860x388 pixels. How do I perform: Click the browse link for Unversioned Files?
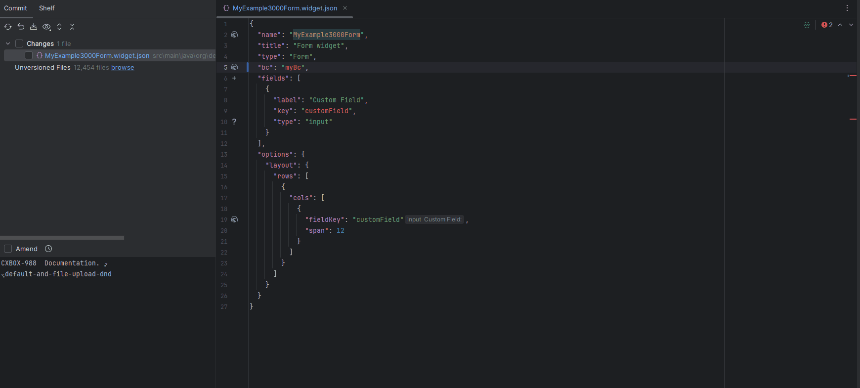123,67
